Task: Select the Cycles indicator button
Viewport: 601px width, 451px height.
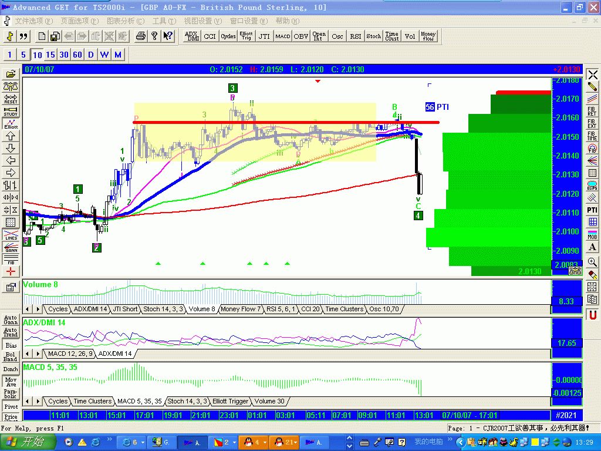Action: coord(228,36)
